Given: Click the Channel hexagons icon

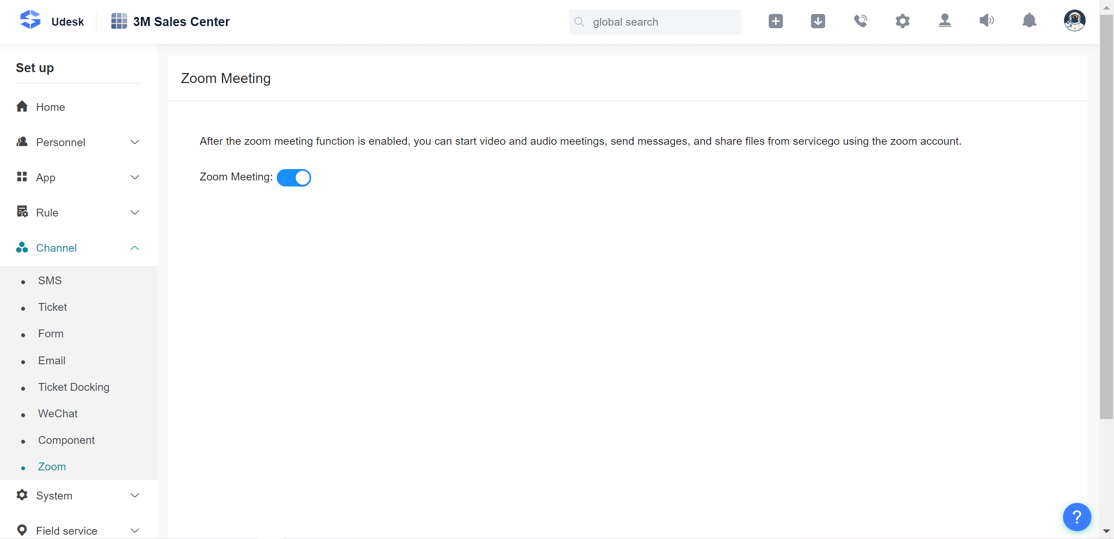Looking at the screenshot, I should [x=22, y=247].
